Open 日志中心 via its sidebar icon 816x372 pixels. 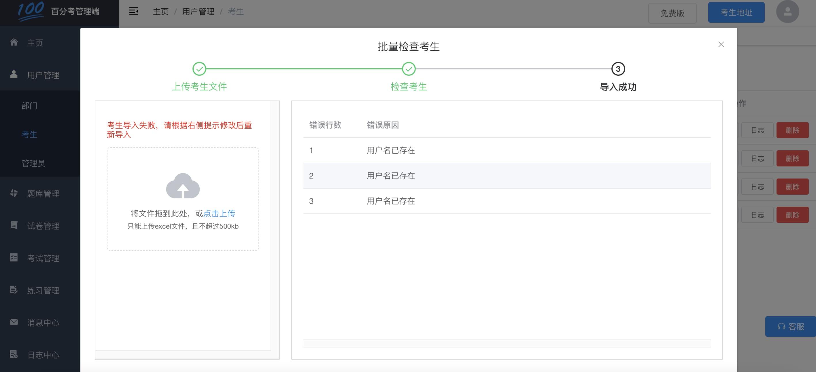click(x=14, y=355)
